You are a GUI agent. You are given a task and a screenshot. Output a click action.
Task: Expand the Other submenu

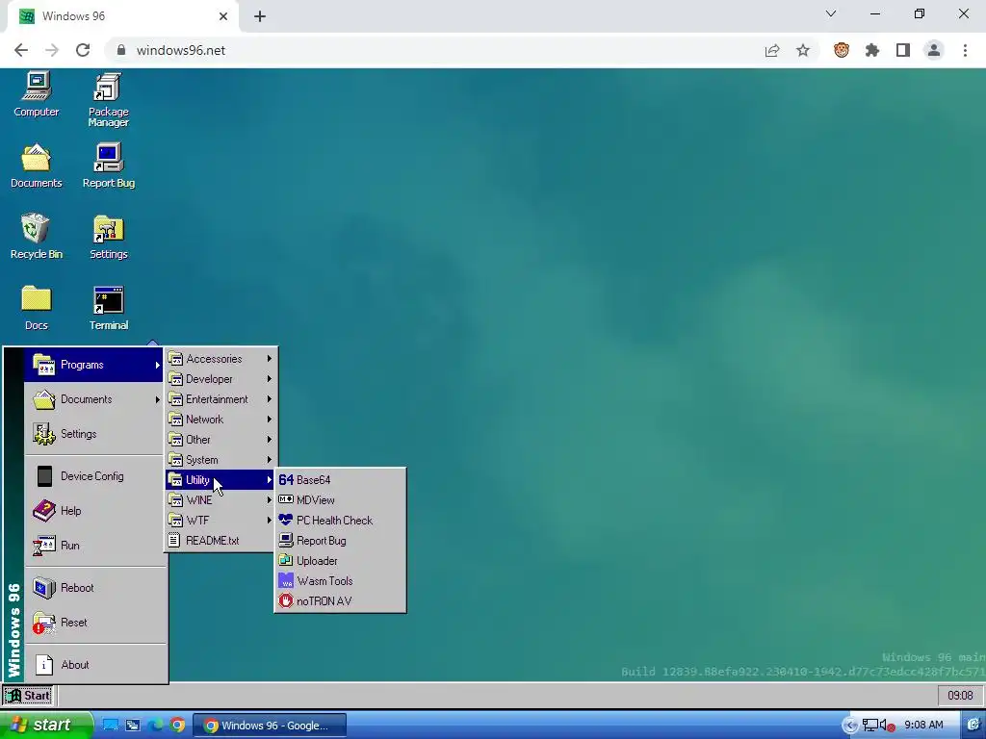point(221,439)
